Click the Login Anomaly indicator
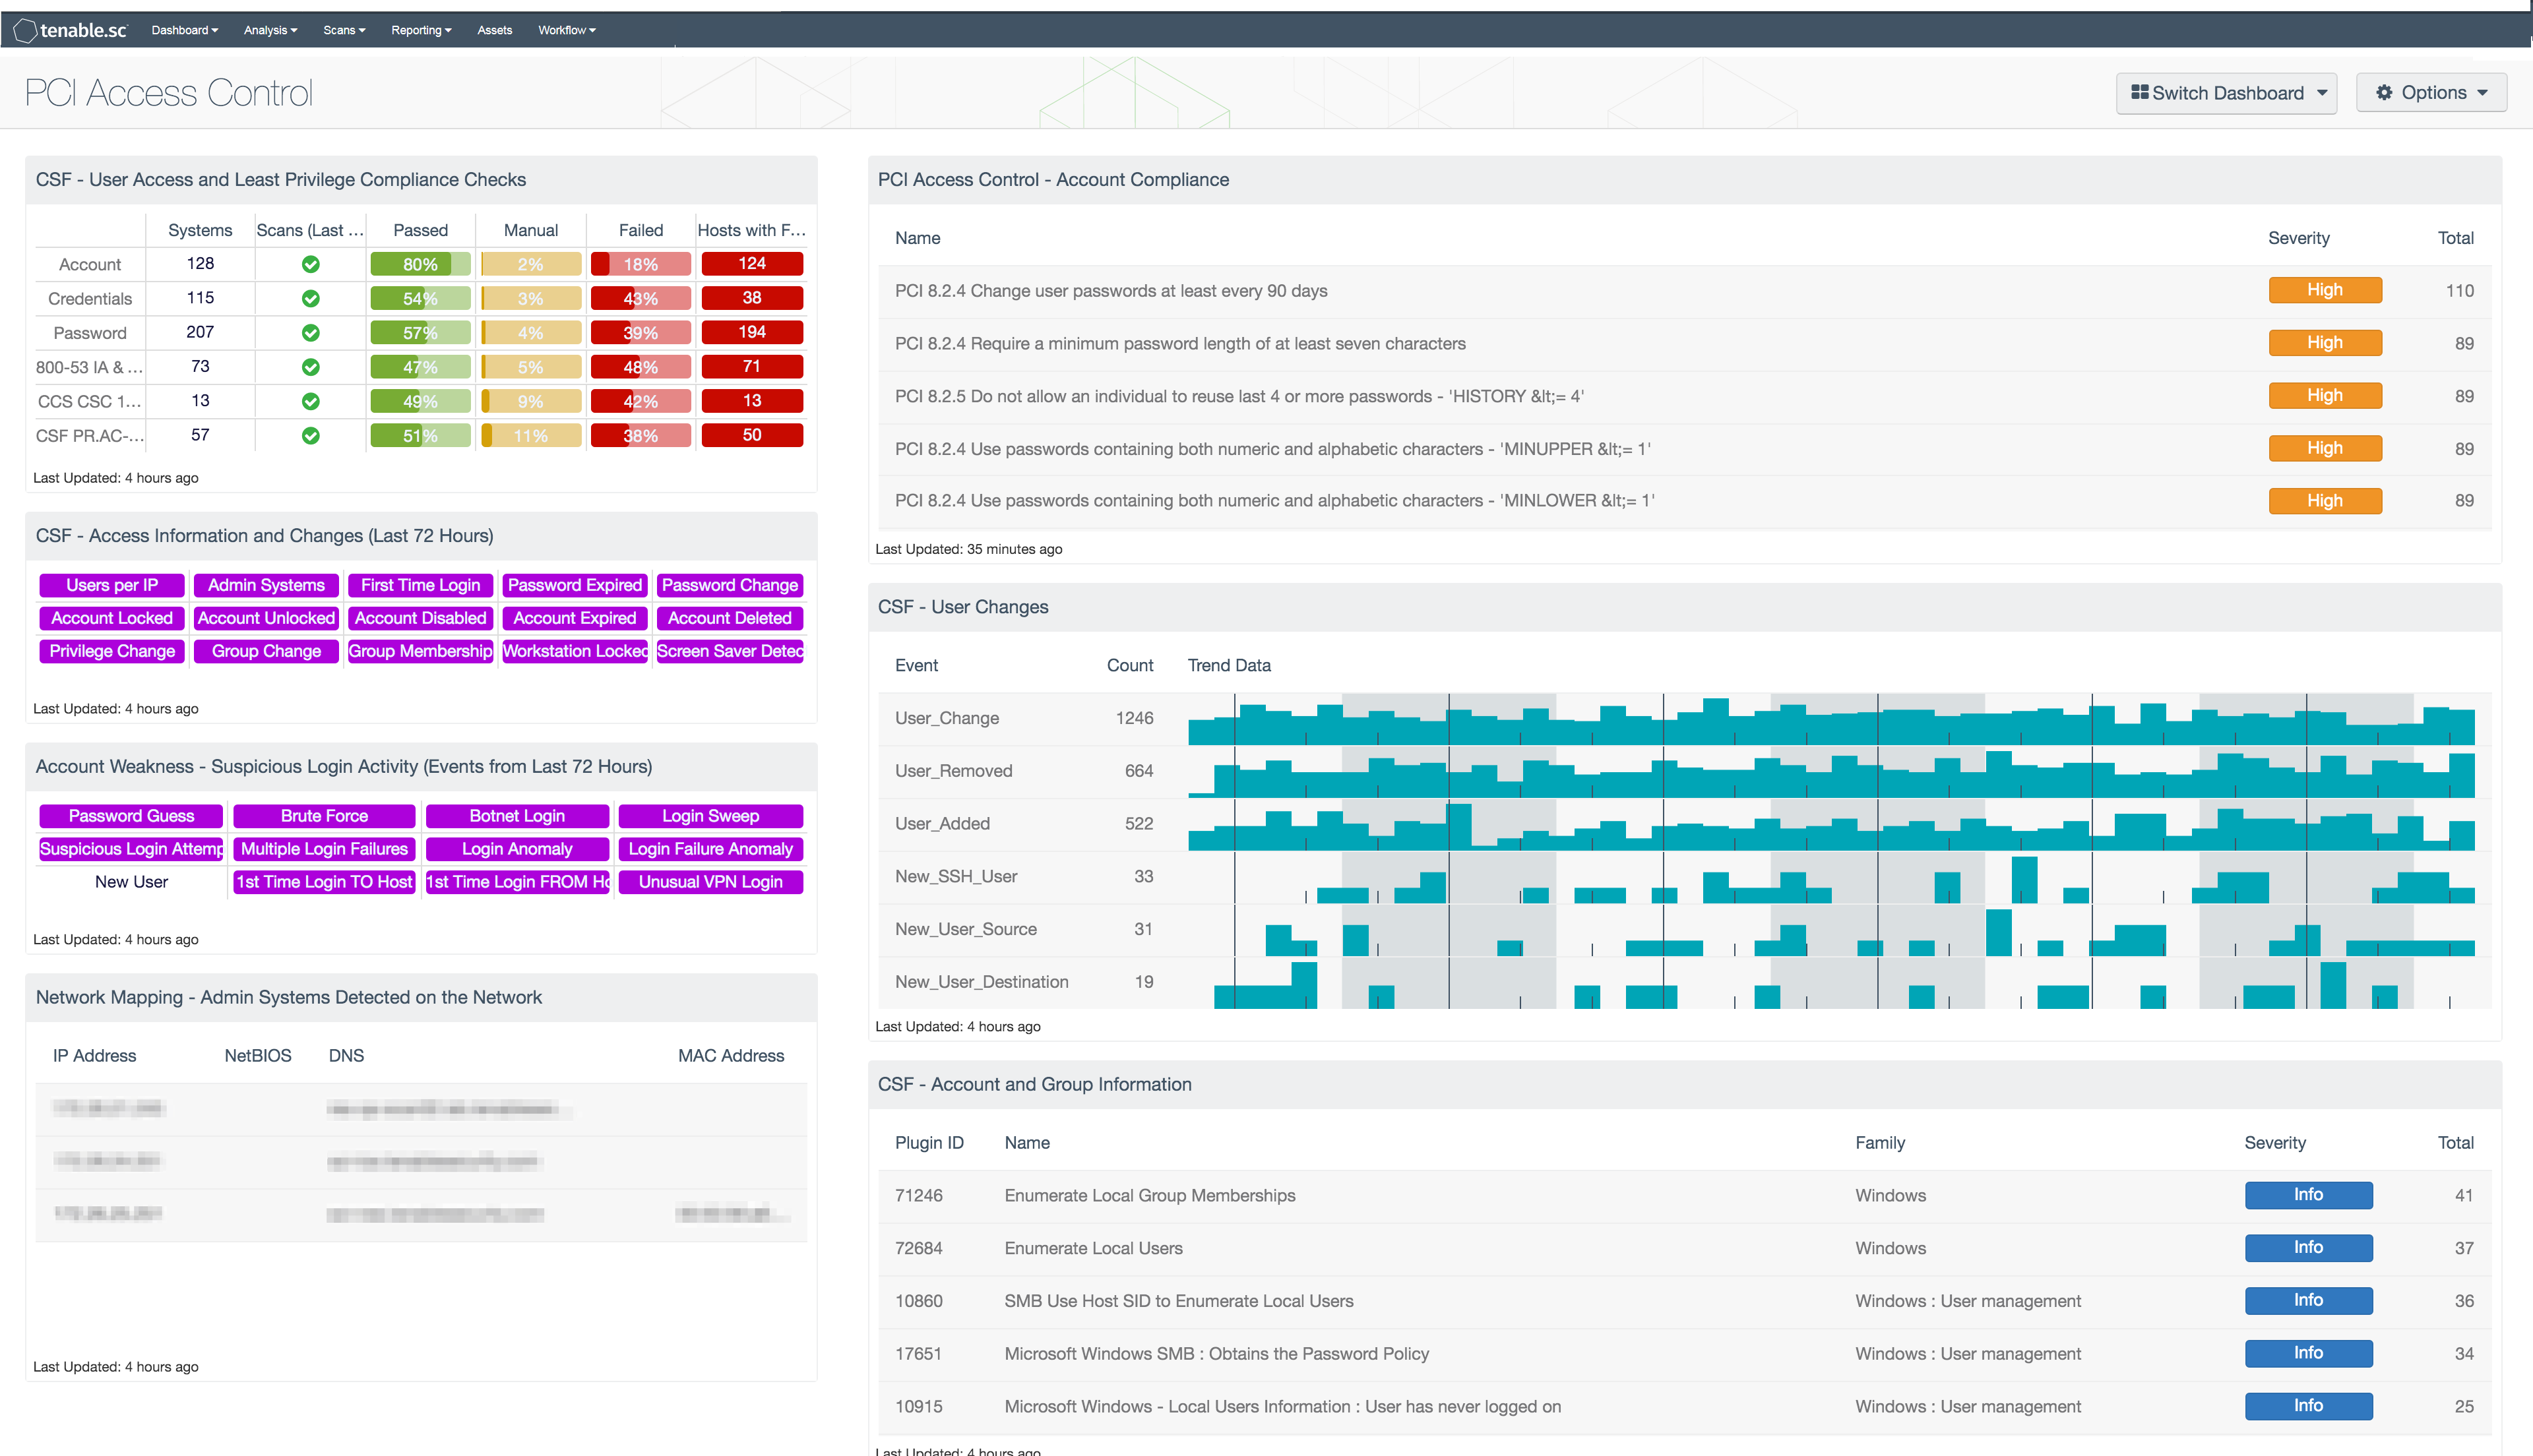The height and width of the screenshot is (1456, 2533). 517,849
